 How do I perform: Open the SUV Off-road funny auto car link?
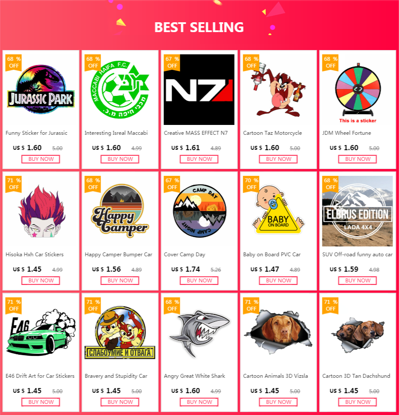[x=357, y=255]
